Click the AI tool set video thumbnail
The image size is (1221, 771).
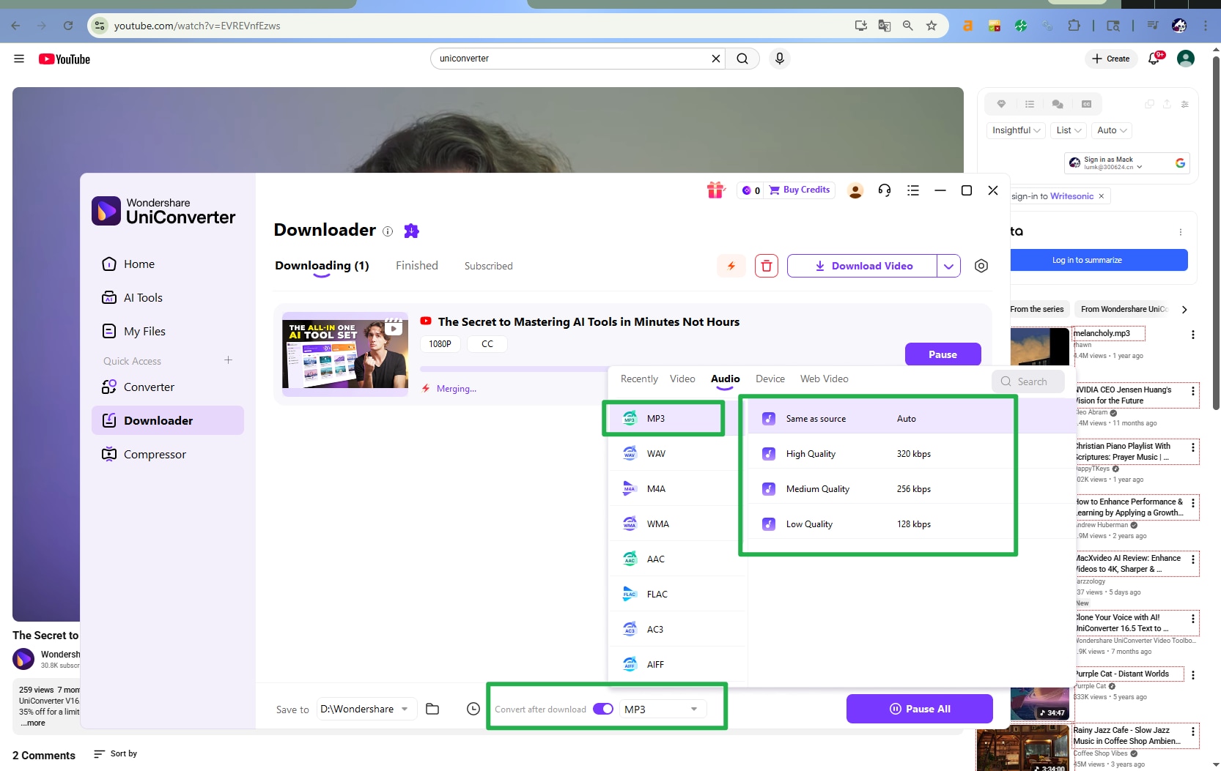click(345, 354)
